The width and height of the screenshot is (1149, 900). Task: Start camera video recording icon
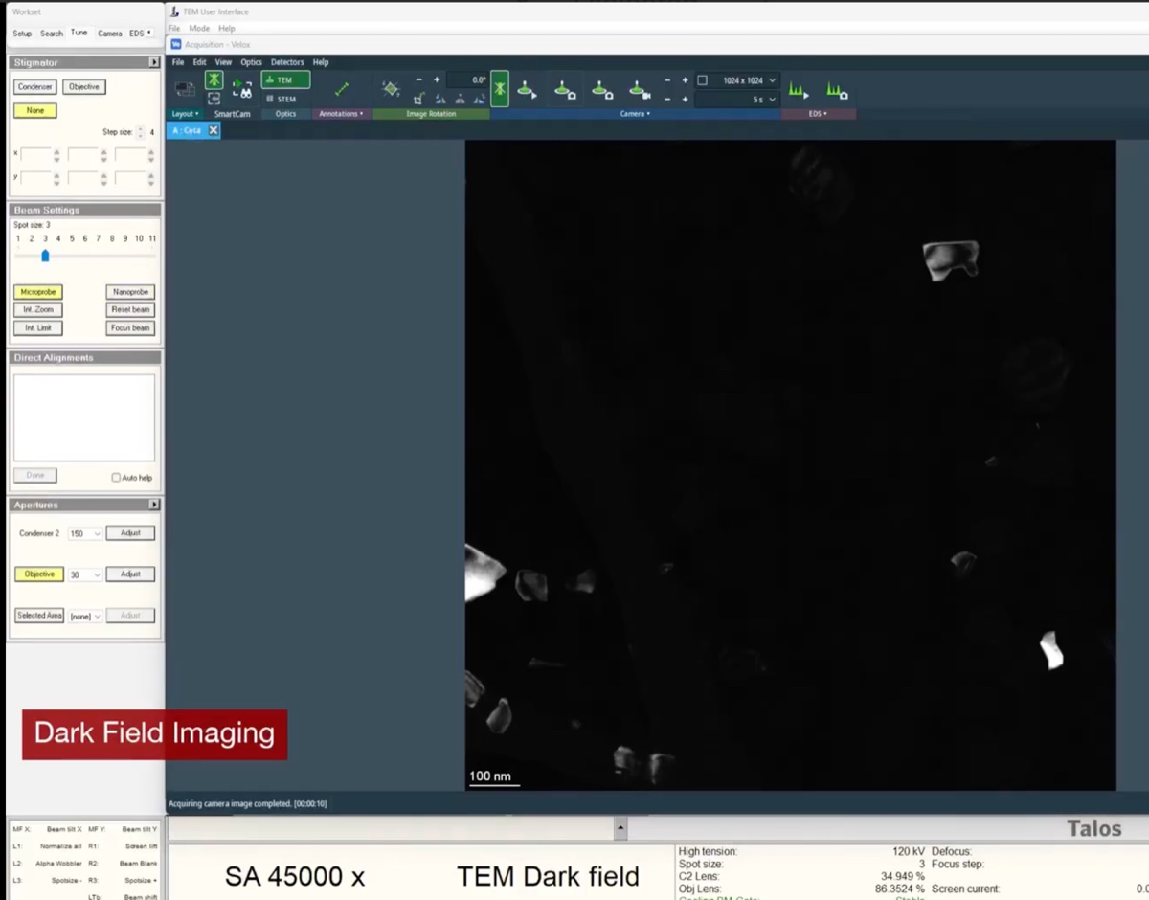pos(639,90)
